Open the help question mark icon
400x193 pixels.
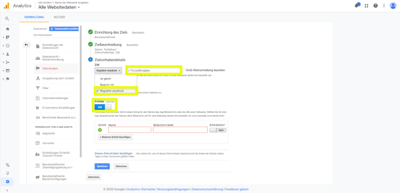(376, 5)
